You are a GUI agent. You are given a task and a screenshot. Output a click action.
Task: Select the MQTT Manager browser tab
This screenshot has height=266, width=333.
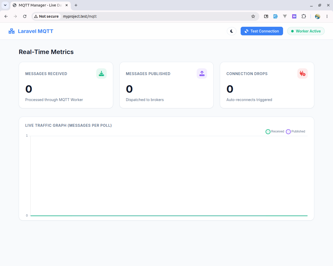pyautogui.click(x=40, y=5)
